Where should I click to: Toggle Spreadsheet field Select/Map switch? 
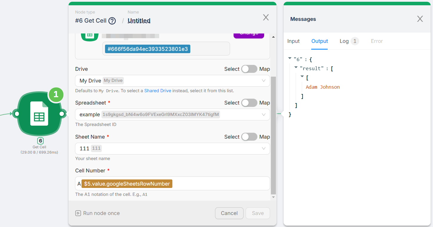tap(249, 103)
